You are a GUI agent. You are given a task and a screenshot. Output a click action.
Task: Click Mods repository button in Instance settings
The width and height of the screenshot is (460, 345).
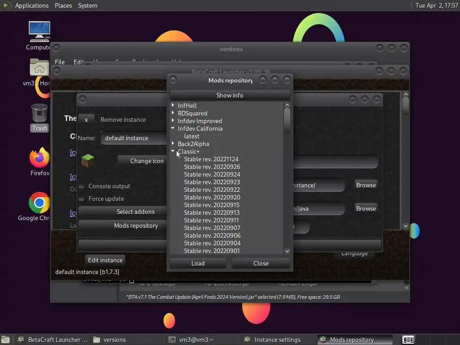pos(123,226)
